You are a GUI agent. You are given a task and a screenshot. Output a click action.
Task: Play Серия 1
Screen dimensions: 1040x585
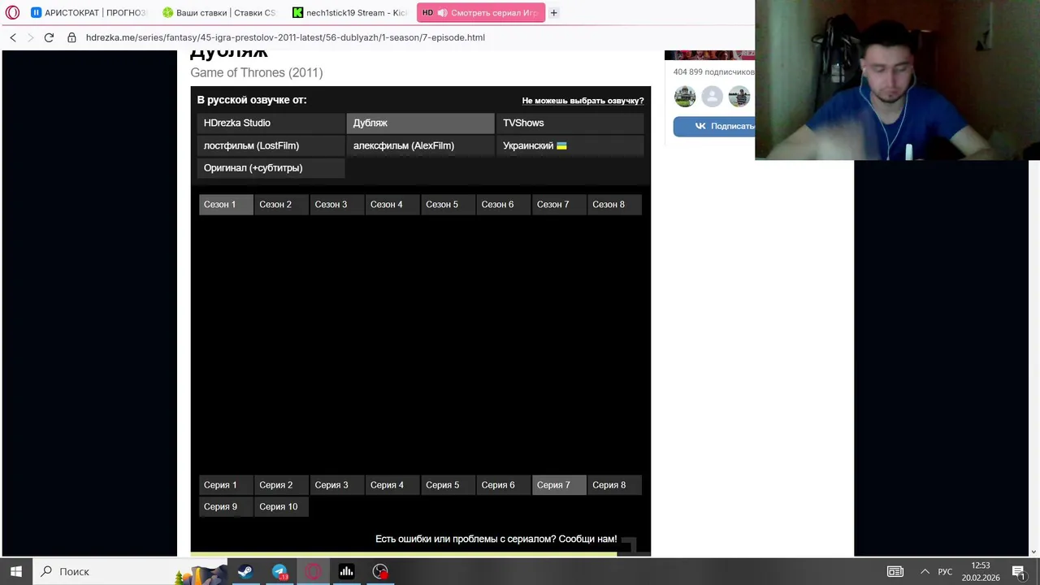click(x=226, y=485)
